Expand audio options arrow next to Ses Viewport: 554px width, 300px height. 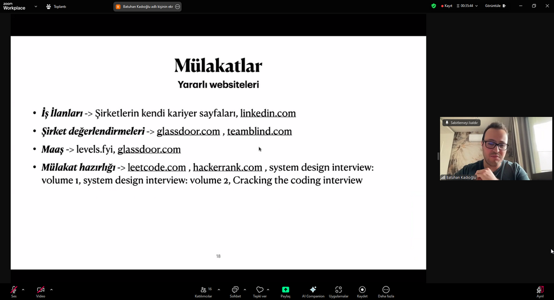23,290
